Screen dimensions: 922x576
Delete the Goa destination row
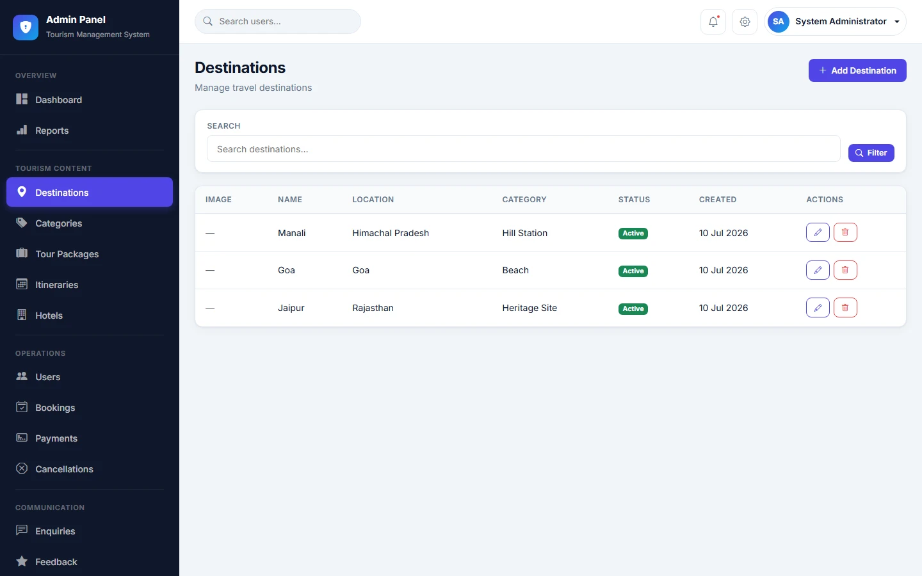pos(845,270)
